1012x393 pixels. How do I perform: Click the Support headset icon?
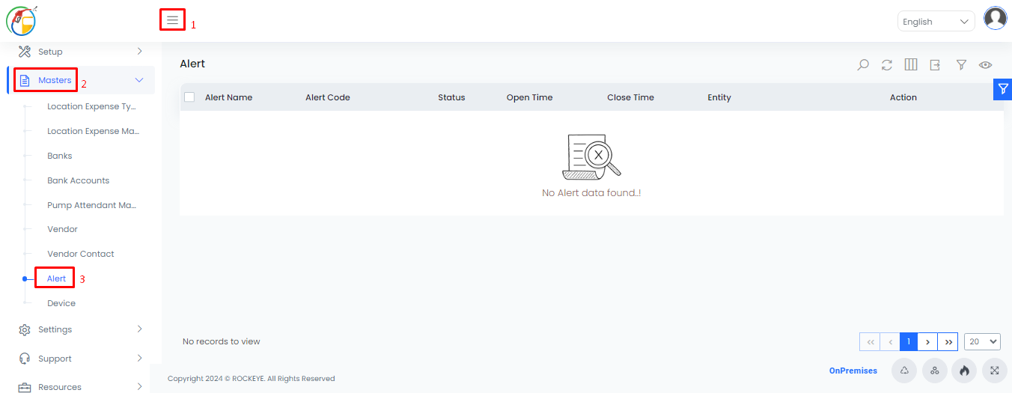[25, 359]
